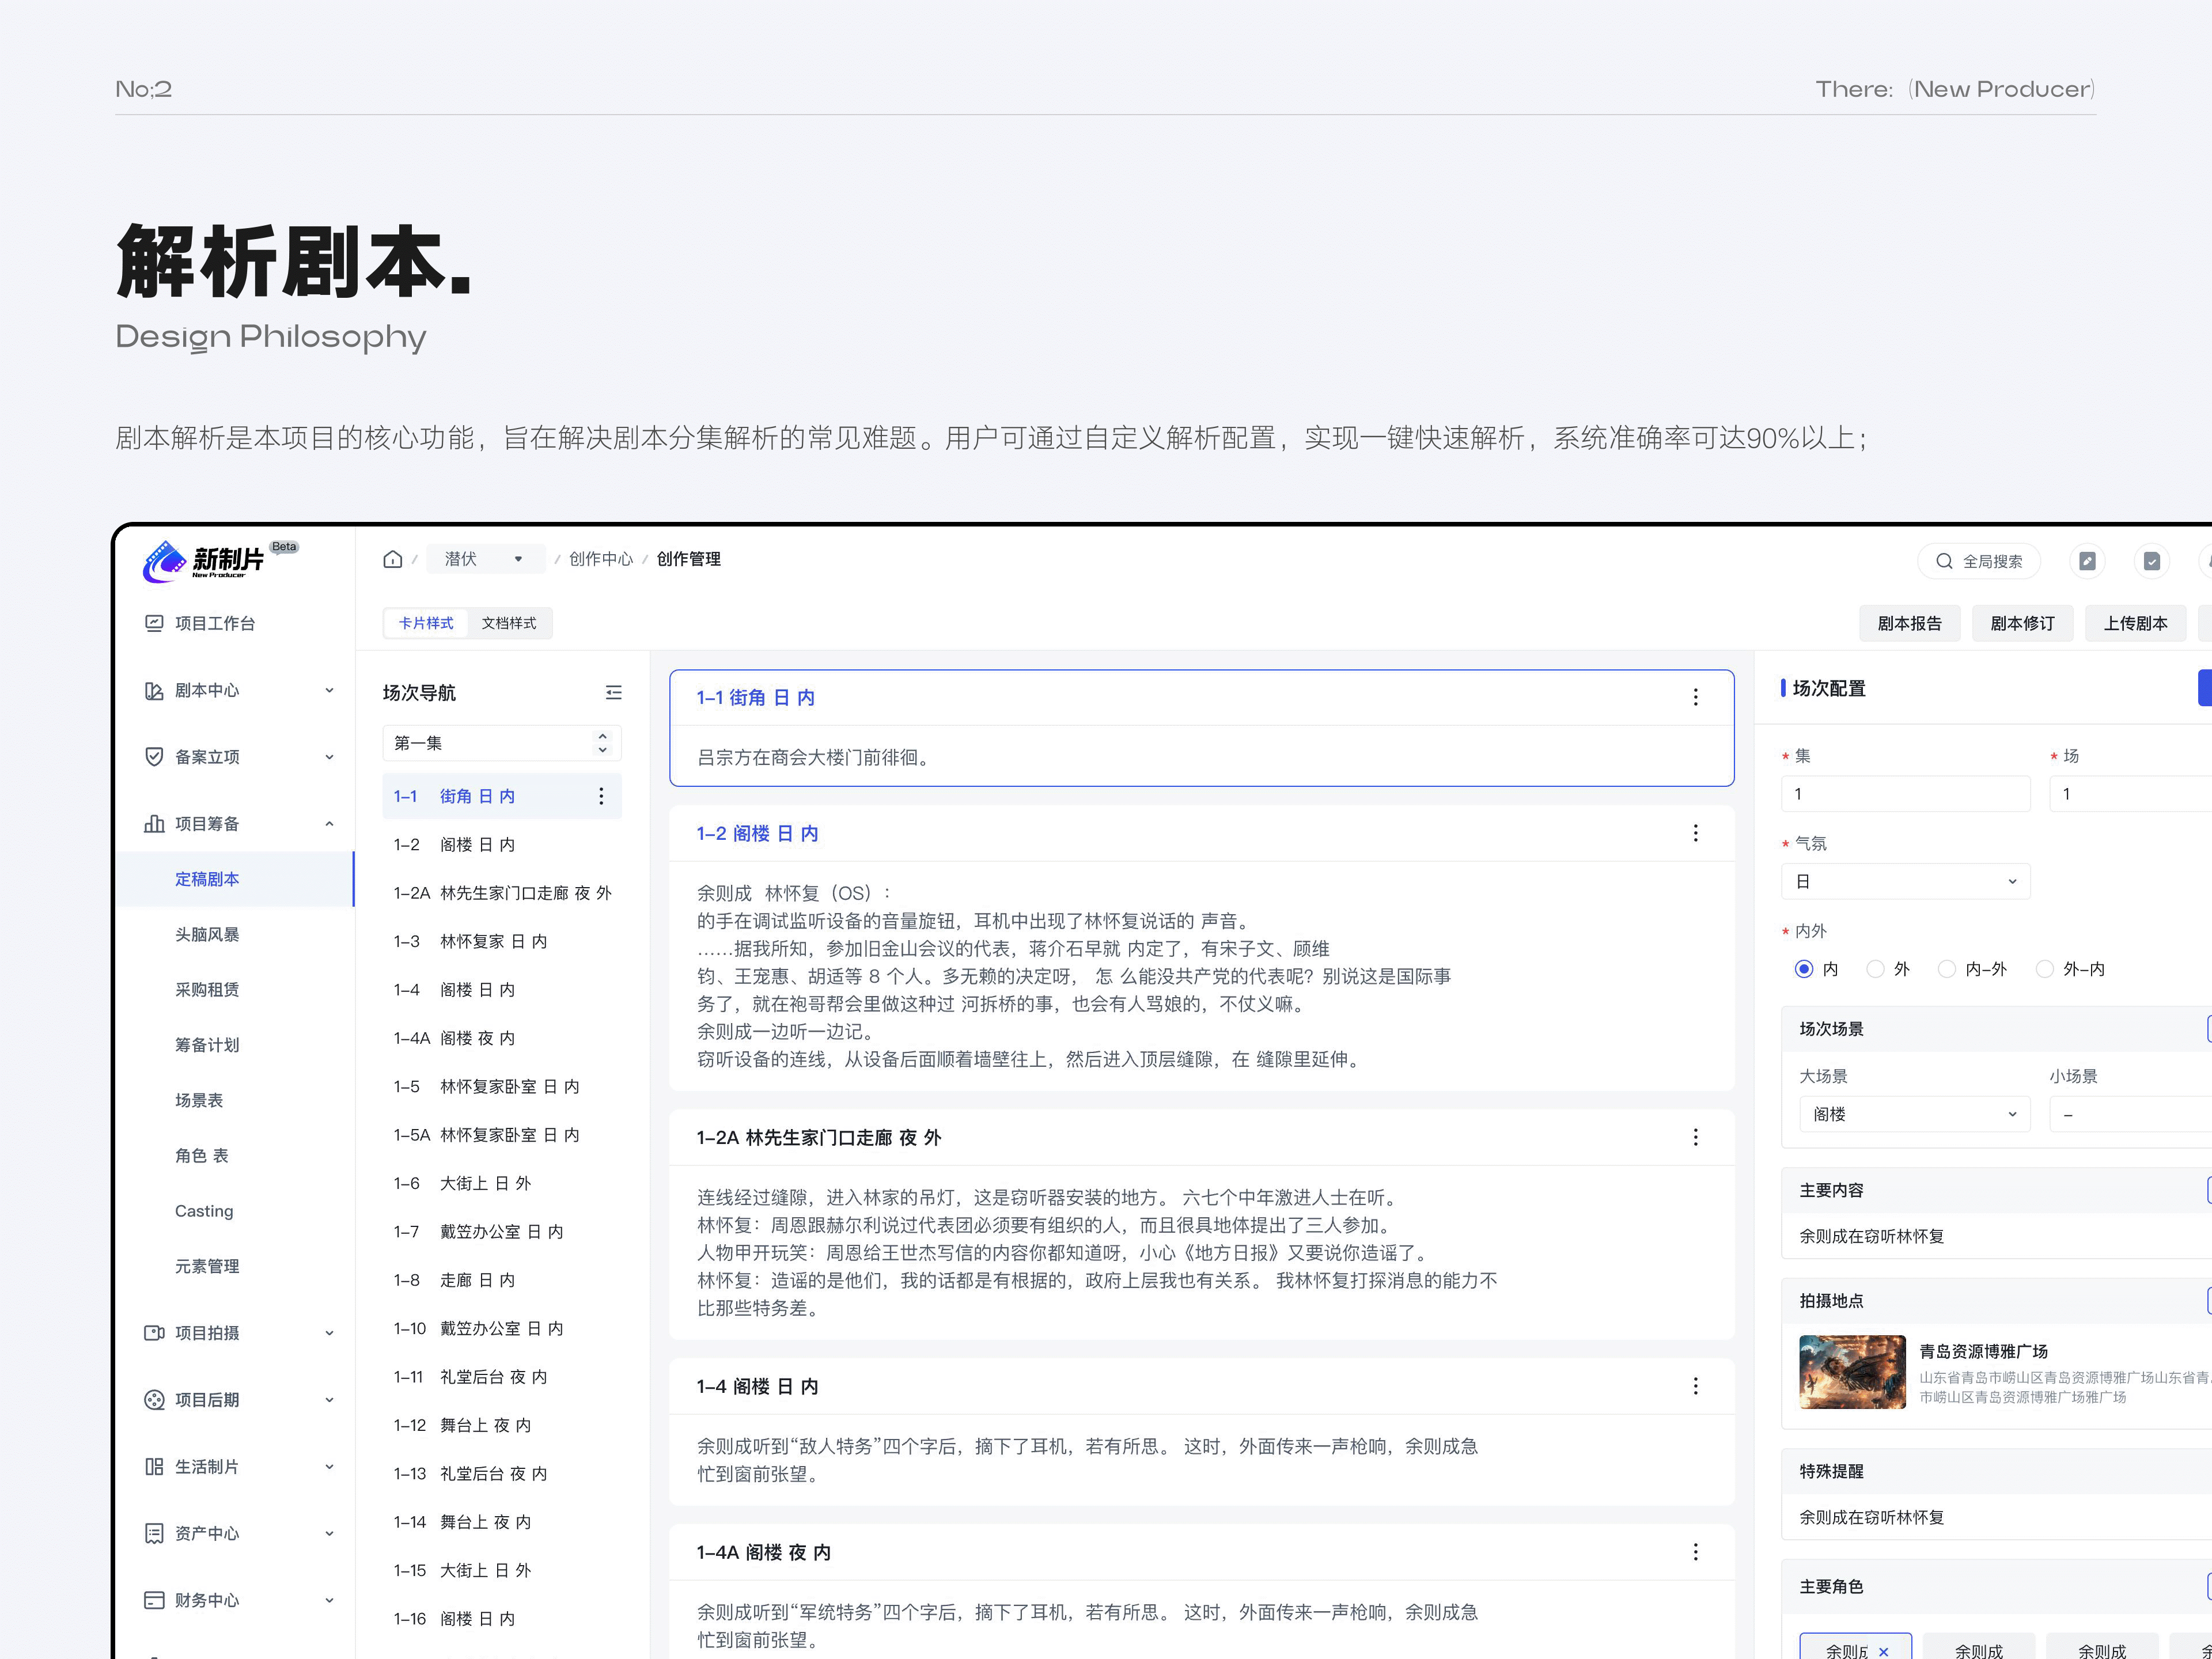Select the 内-外 radio option

[x=1947, y=969]
